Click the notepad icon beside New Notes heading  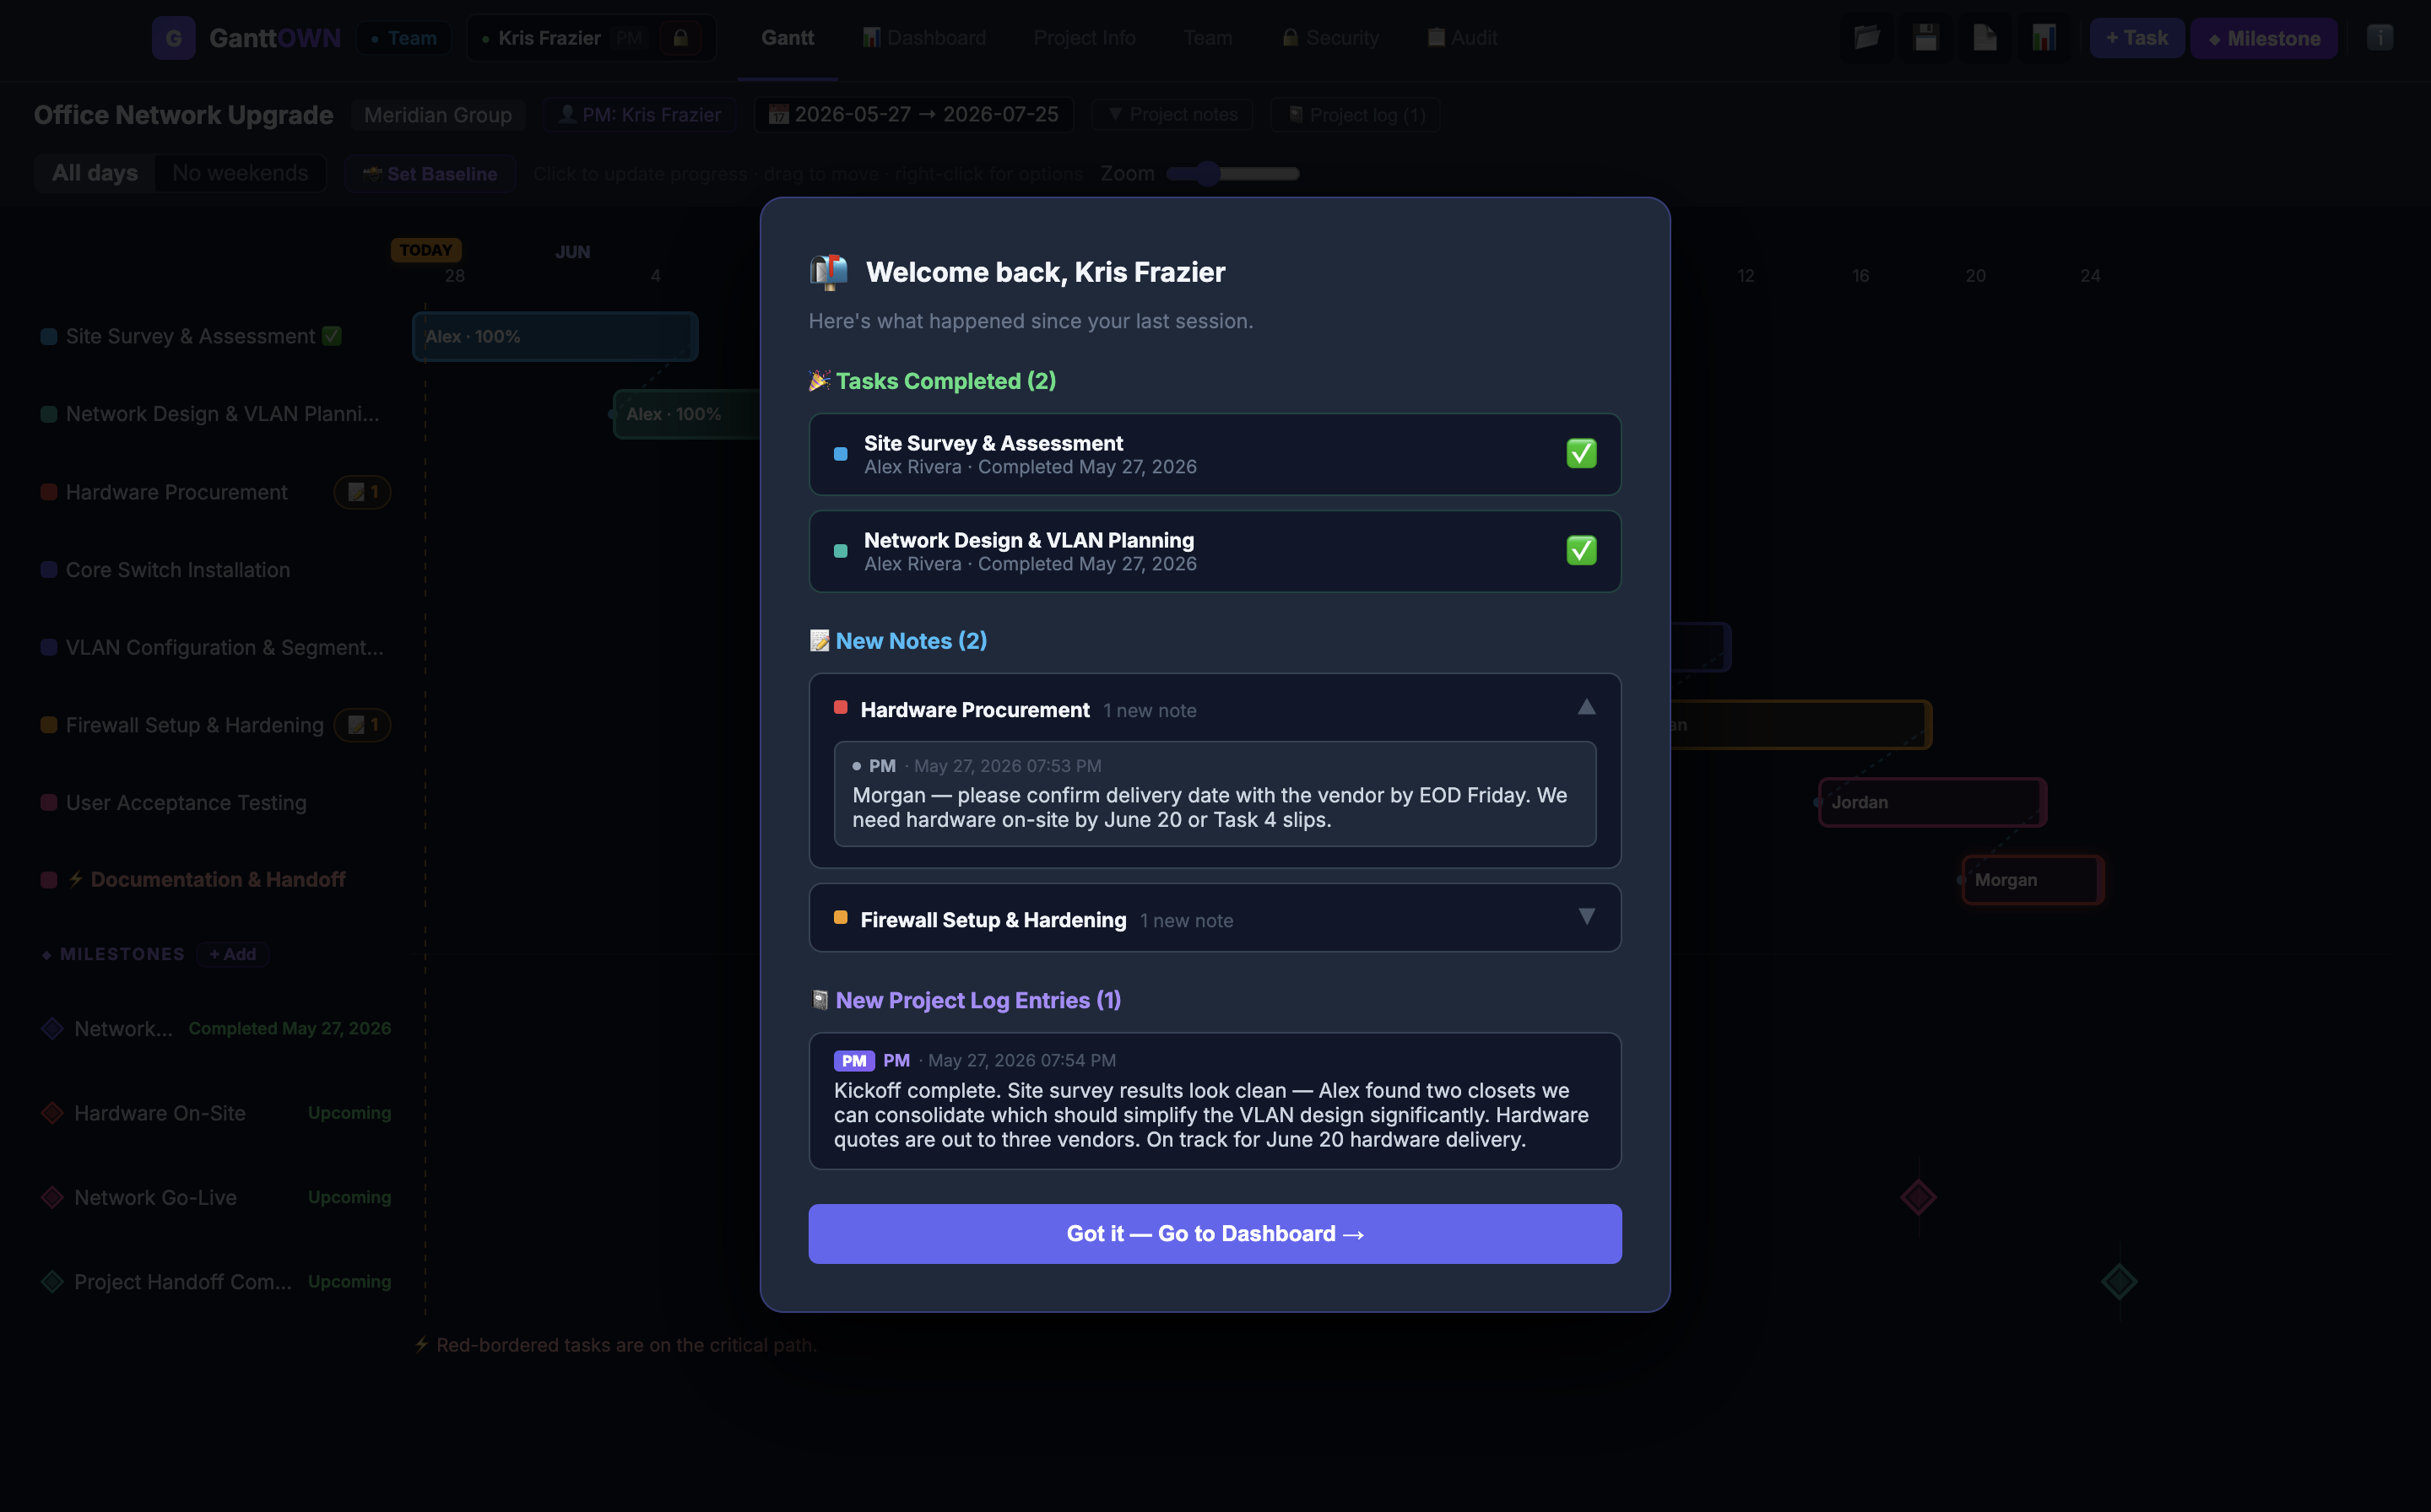click(x=820, y=641)
